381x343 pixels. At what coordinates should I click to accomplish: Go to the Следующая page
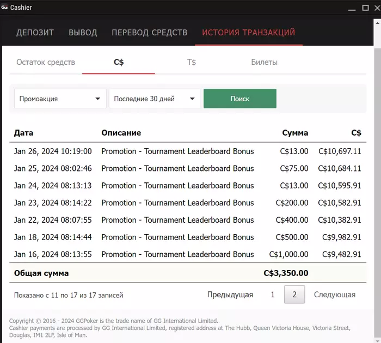pos(335,295)
